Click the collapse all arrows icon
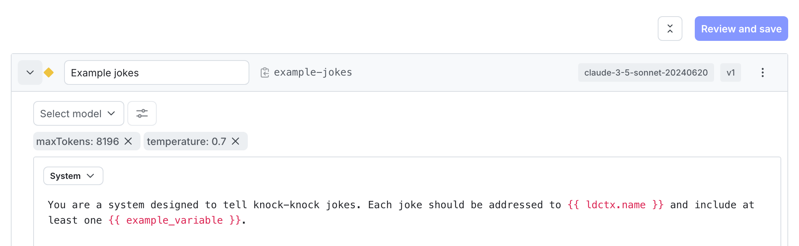The height and width of the screenshot is (246, 799). tap(670, 29)
